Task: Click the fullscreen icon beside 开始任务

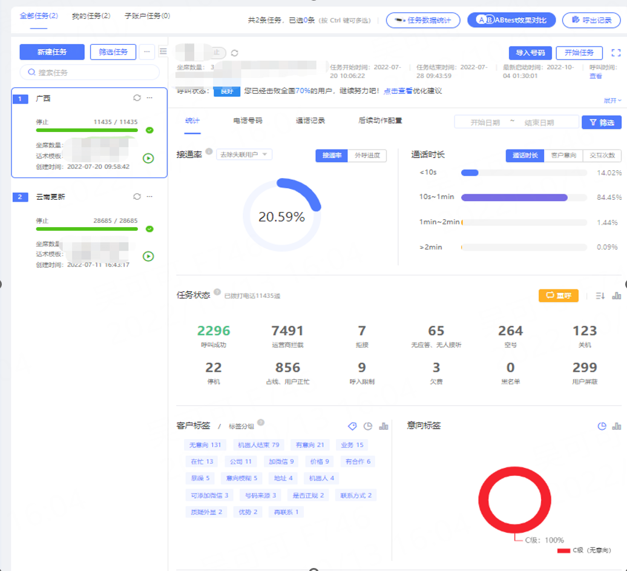Action: (616, 53)
